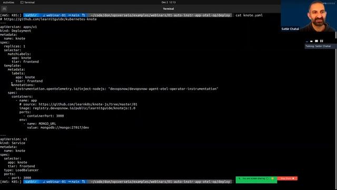Screen dimensions: 337x190
Task: Click the kind: Service line
Action: click(x=13, y=143)
